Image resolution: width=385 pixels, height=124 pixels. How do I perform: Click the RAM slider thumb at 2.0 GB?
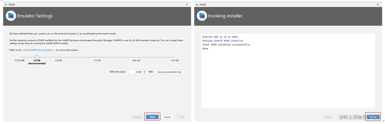pos(37,57)
